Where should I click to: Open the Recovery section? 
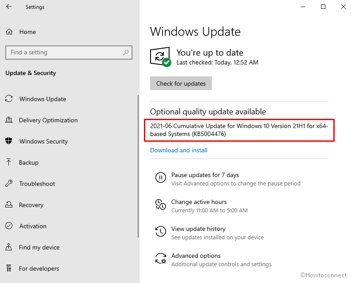pos(31,205)
